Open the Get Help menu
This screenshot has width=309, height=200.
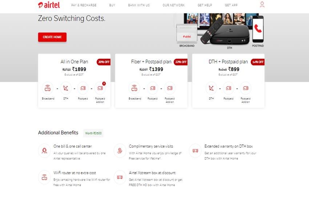pos(205,5)
